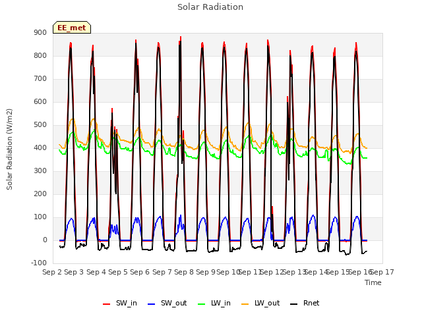
Task: Click the Solar Radiation chart title
Action: coord(210,7)
